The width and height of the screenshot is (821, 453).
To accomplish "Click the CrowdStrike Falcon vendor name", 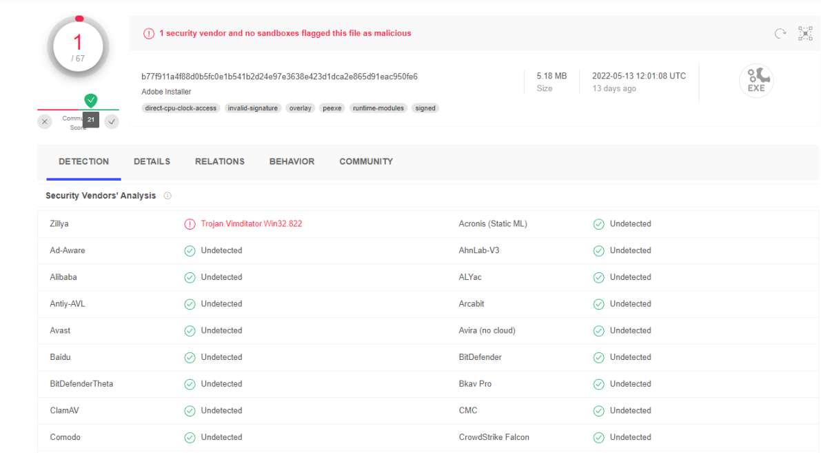I will [494, 437].
